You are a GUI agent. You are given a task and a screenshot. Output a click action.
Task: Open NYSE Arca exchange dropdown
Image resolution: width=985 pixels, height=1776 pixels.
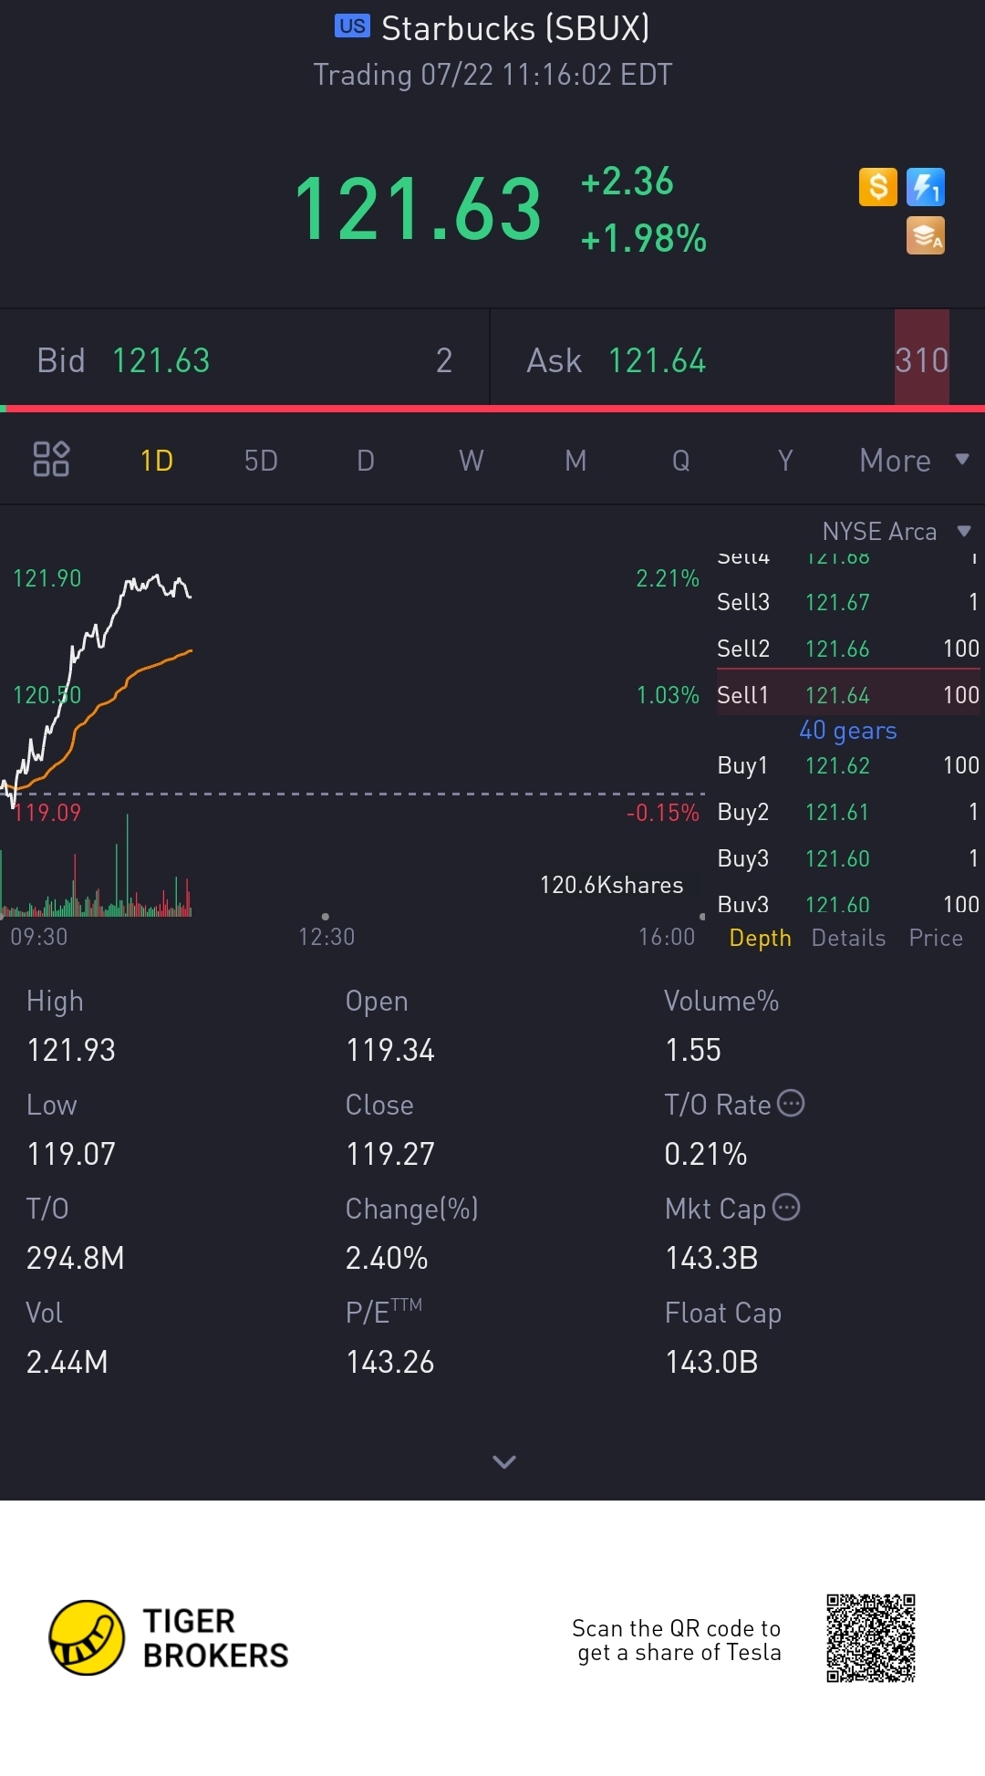[897, 531]
